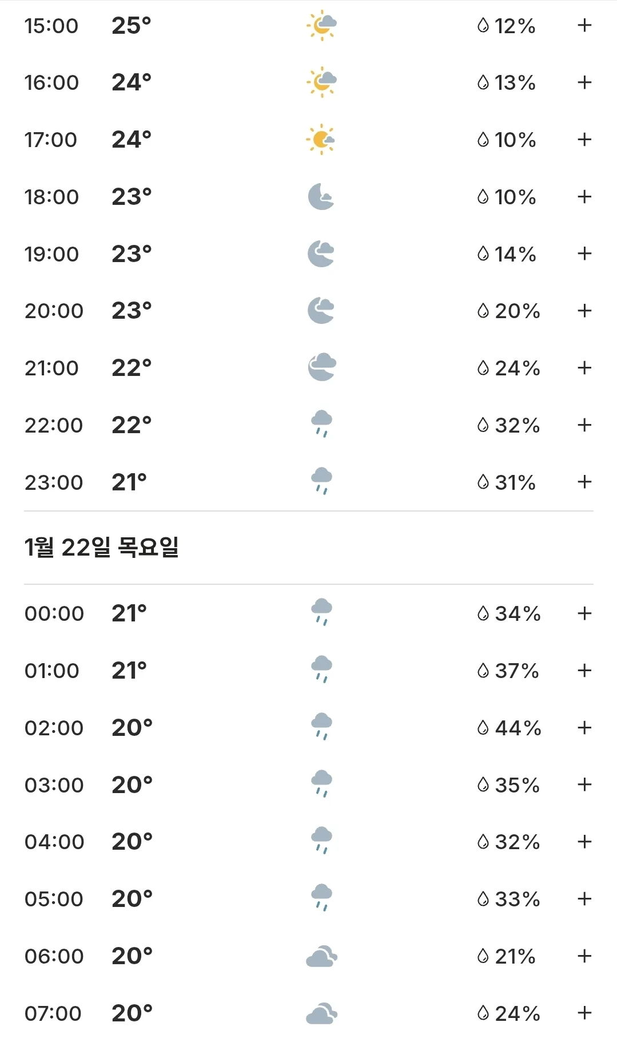The height and width of the screenshot is (1046, 617).
Task: Expand the 07:00 forecast plus sign
Action: [584, 1013]
